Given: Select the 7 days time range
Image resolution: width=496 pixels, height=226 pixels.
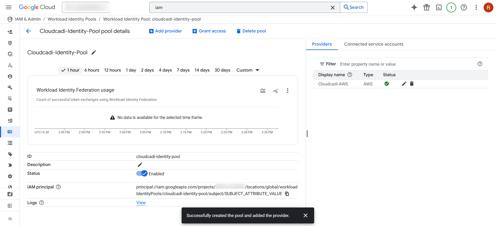Looking at the screenshot, I should click(183, 70).
